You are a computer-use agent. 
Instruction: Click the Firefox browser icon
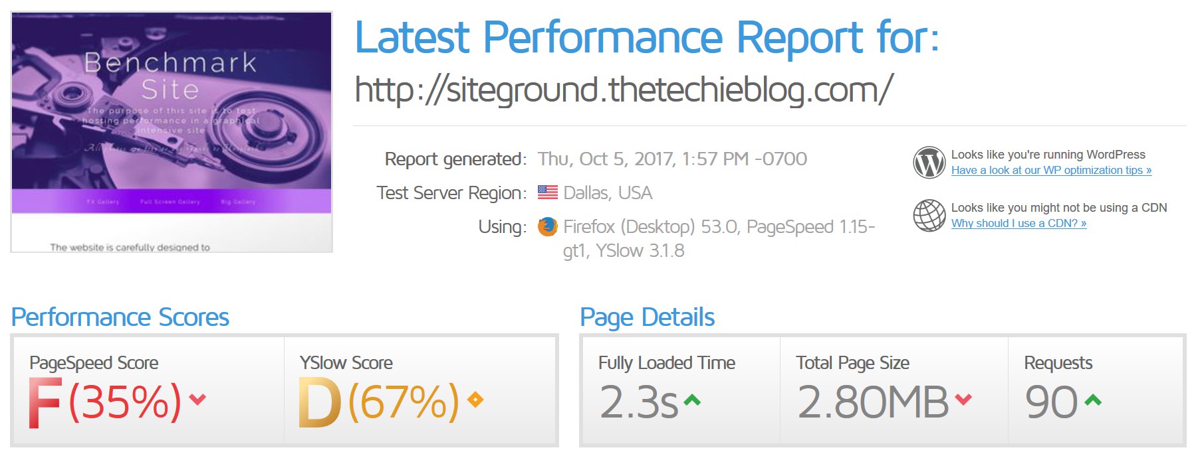[547, 227]
